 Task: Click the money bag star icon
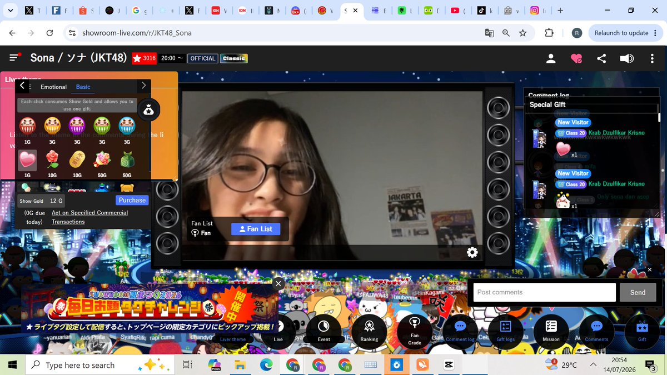pyautogui.click(x=148, y=110)
